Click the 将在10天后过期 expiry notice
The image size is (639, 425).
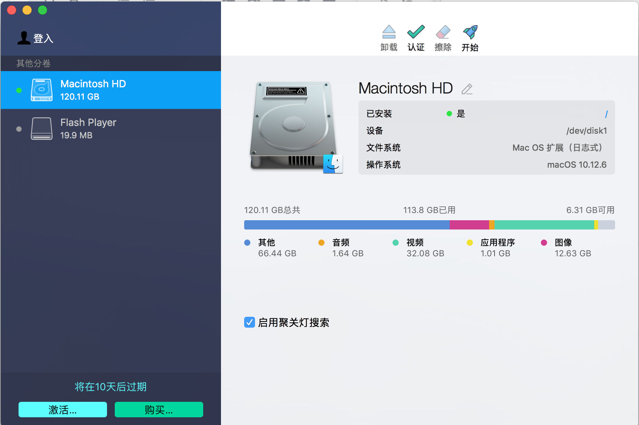click(110, 387)
